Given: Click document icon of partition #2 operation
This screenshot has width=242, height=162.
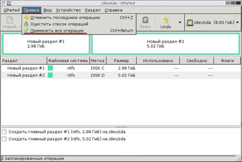Looking at the screenshot, I should coord(4,139).
